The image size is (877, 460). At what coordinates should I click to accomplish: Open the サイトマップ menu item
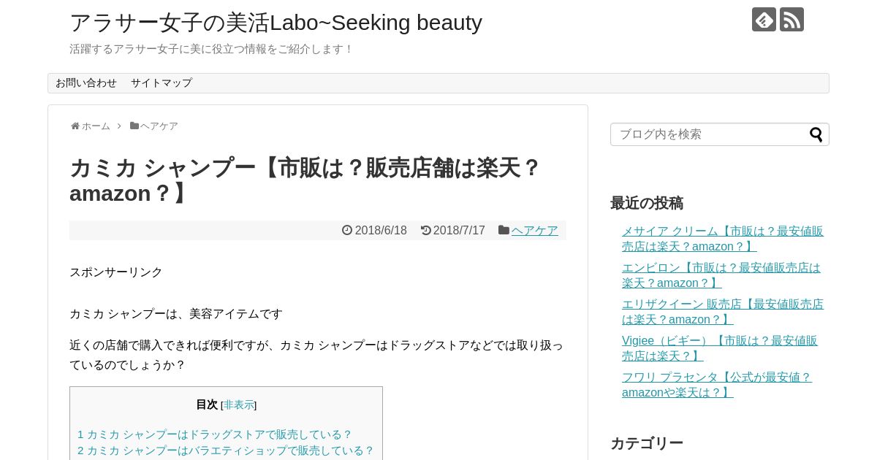(x=162, y=83)
